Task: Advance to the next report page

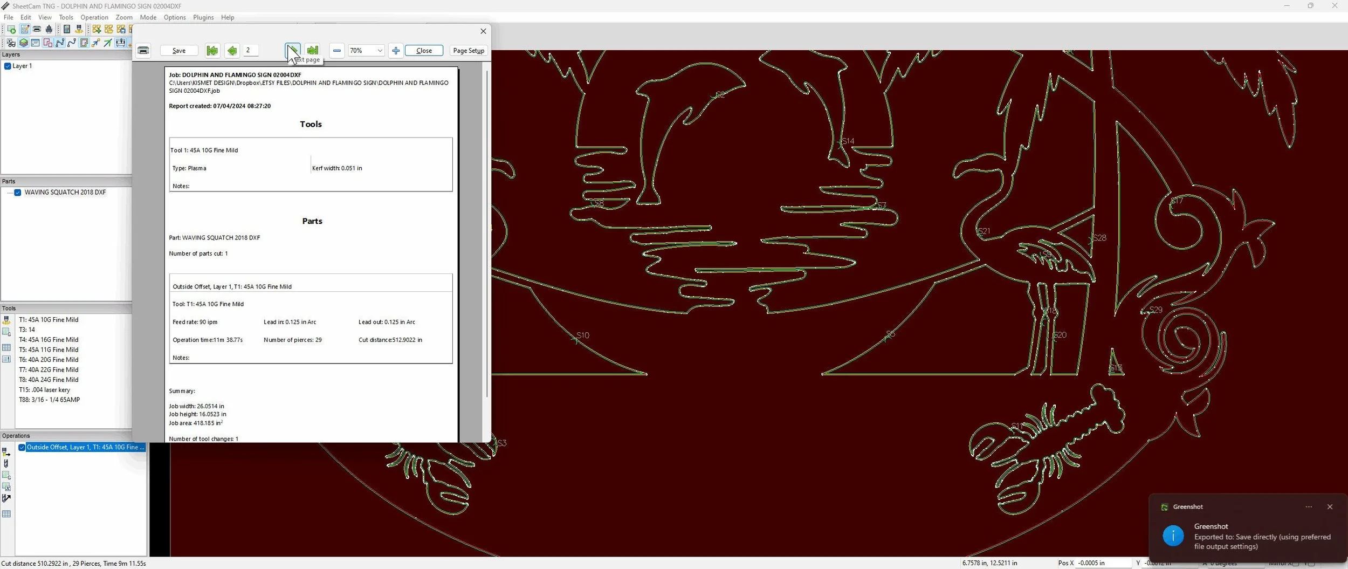Action: 293,50
